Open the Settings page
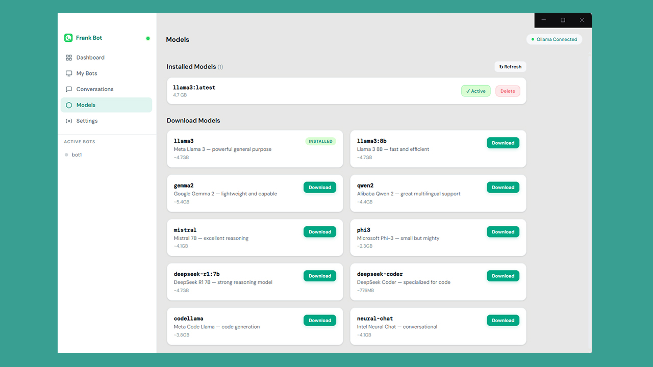Image resolution: width=653 pixels, height=367 pixels. click(106, 121)
